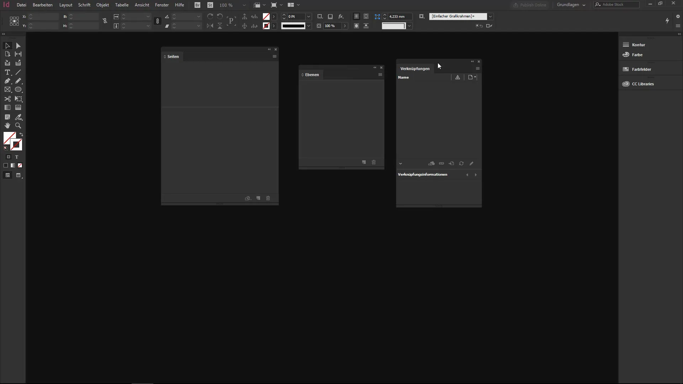Open stroke style dropdown
The height and width of the screenshot is (384, 683).
tap(309, 26)
